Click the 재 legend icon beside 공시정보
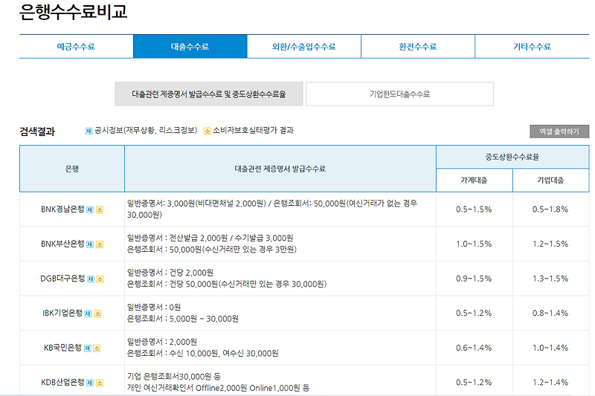 click(x=89, y=131)
